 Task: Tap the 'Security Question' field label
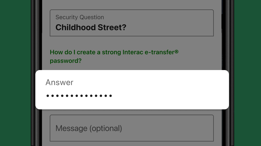(x=80, y=17)
